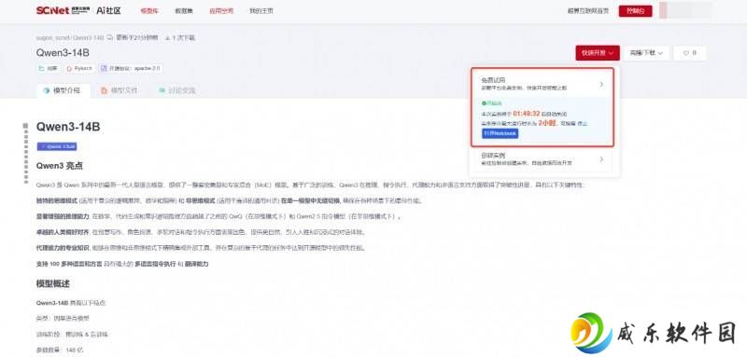Click the apache-2.0 license tag
This screenshot has height=357, width=747.
(131, 68)
